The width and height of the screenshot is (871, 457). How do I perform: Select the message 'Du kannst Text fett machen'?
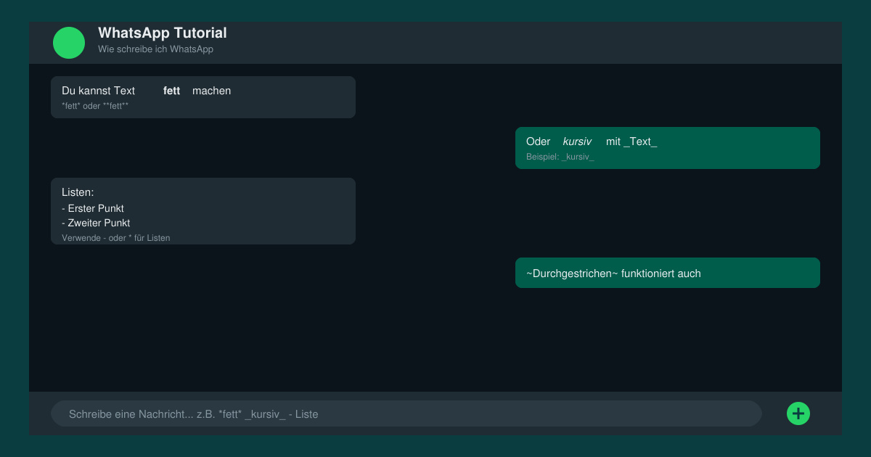point(203,97)
